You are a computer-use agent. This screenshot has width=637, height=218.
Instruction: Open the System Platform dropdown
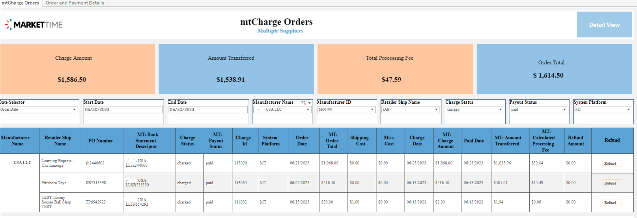click(x=603, y=109)
